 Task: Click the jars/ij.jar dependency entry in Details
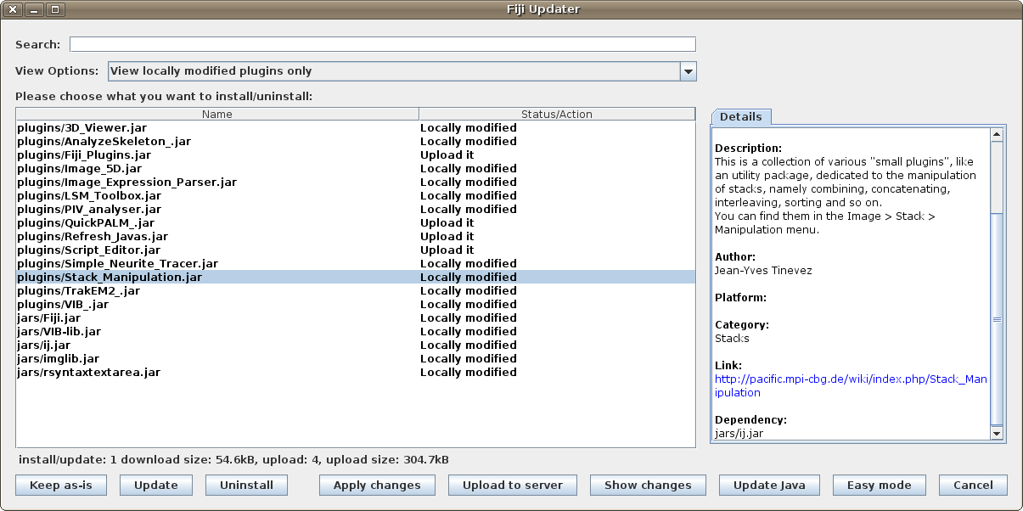(x=739, y=434)
